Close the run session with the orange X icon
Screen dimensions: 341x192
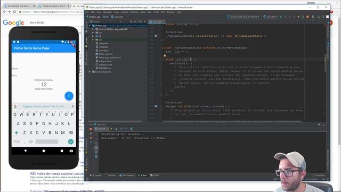tap(91, 138)
